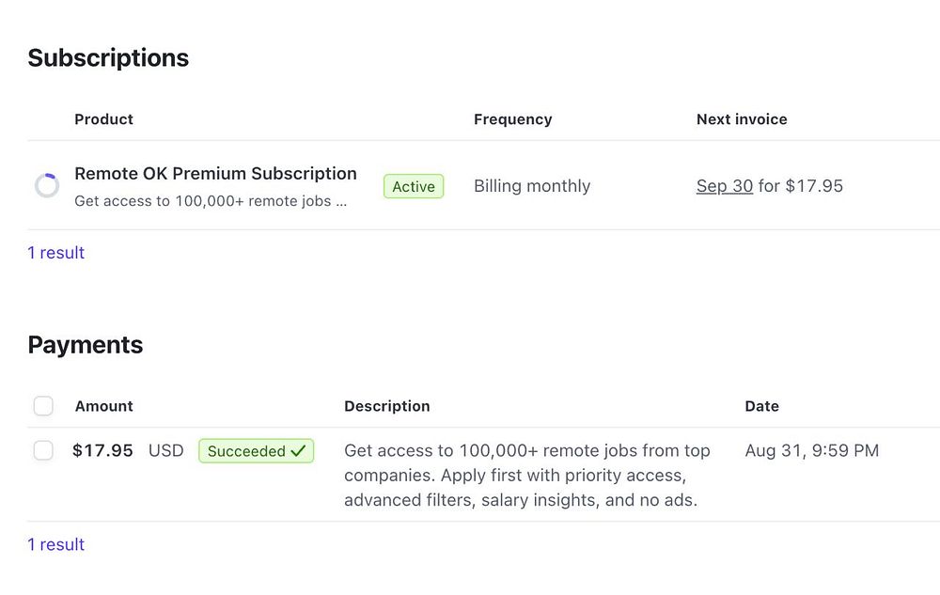Viewport: 940px width, 595px height.
Task: Select all payments with the header checkbox
Action: pos(43,406)
